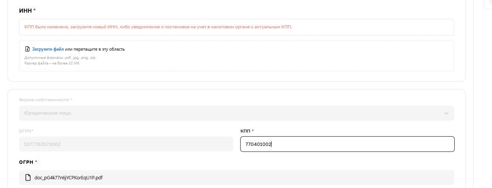Click the grayed-out ОГРН number field
Screen dimensions: 492x188
click(126, 144)
